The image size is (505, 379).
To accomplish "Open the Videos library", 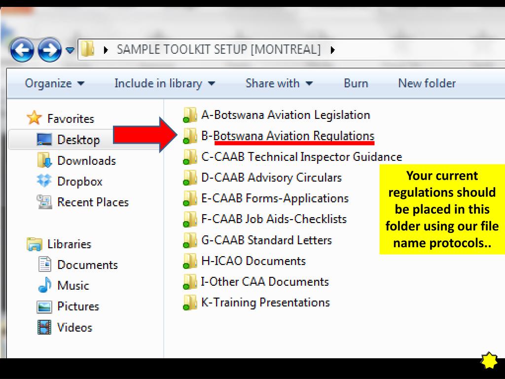I will click(75, 328).
